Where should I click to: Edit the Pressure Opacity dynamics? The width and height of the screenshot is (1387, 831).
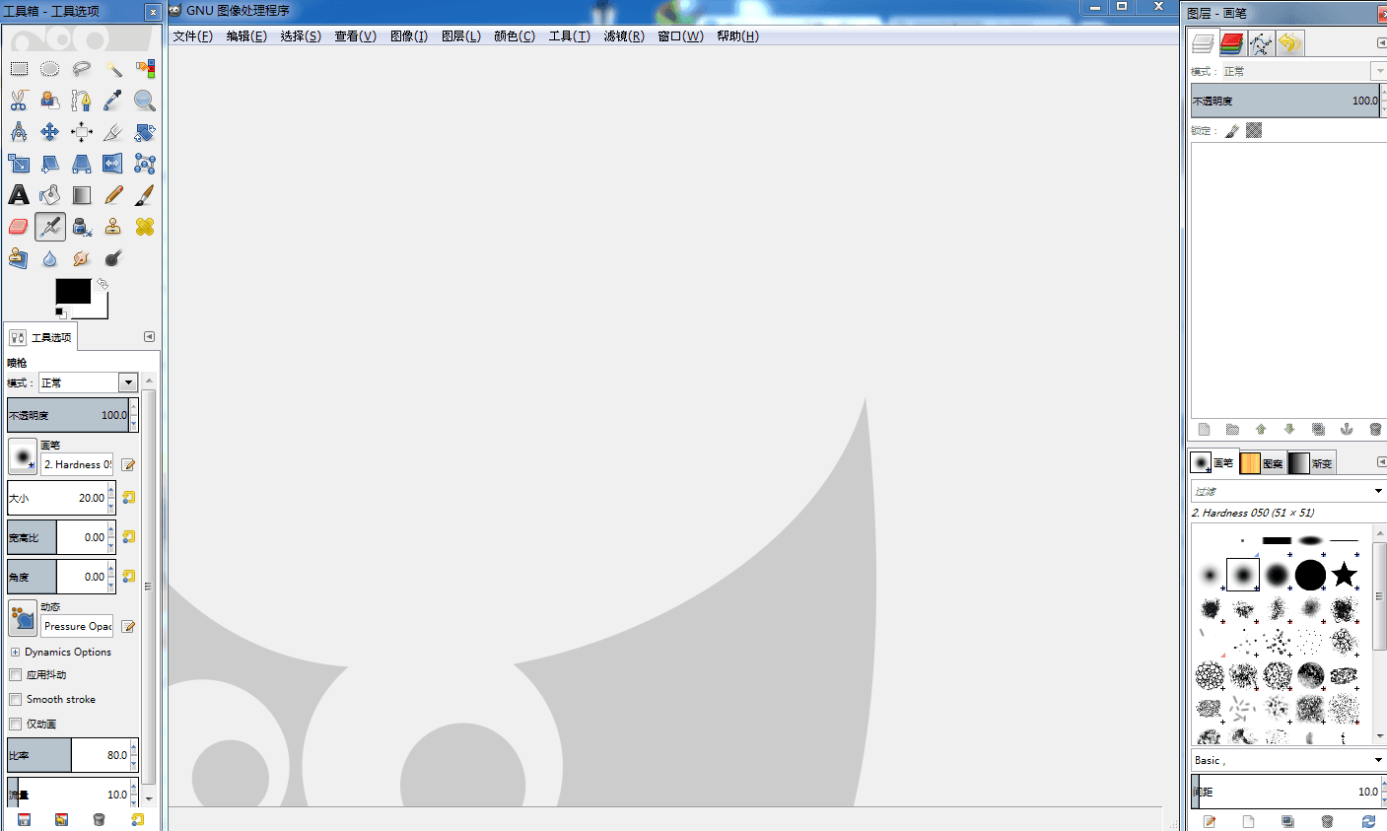128,627
